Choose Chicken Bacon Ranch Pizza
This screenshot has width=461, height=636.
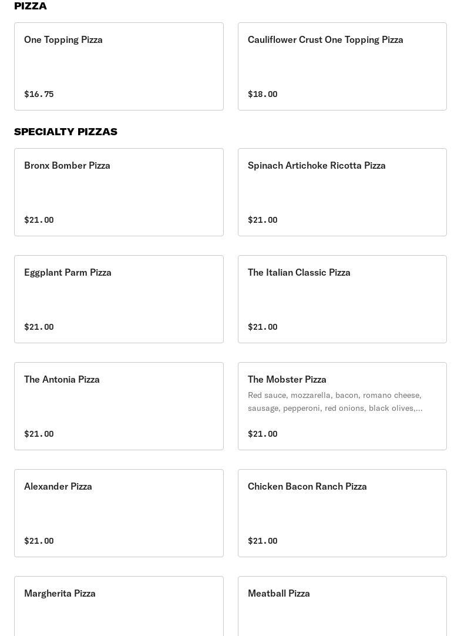pyautogui.click(x=342, y=513)
